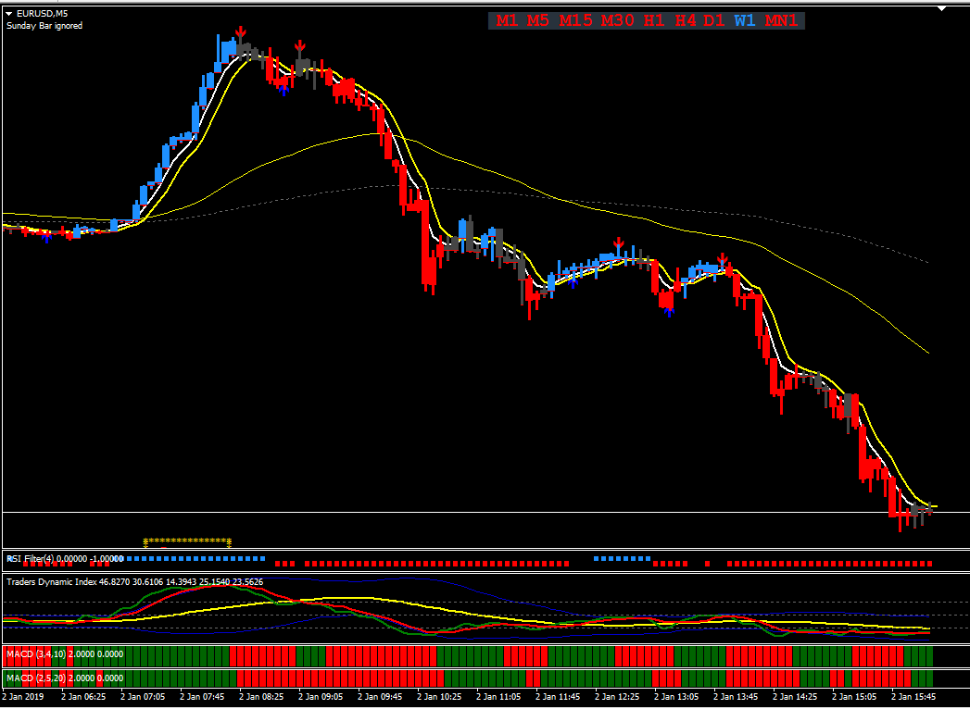
Task: Switch chart to H1 timeframe
Action: click(654, 21)
